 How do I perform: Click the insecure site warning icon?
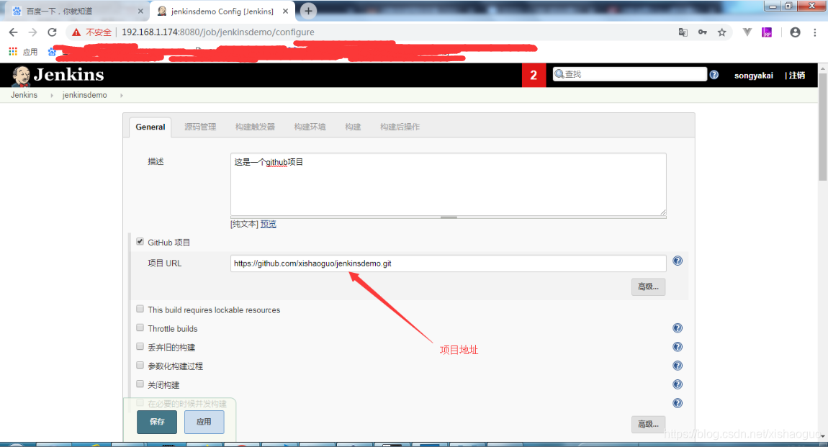[76, 32]
